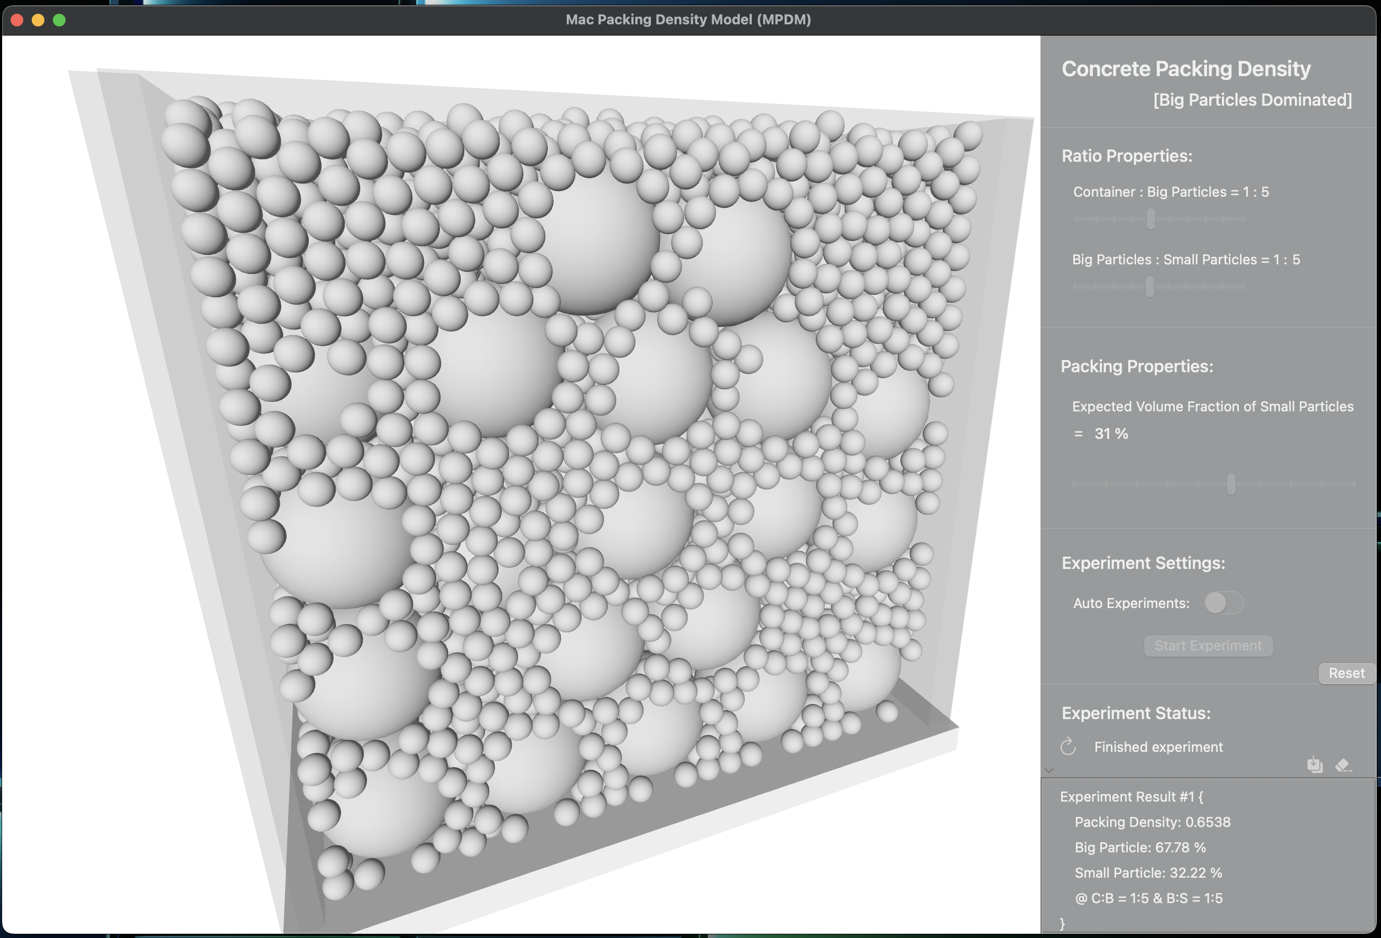Click the Small Particle 32.22 % result line
Viewport: 1381px width, 938px height.
1148,872
